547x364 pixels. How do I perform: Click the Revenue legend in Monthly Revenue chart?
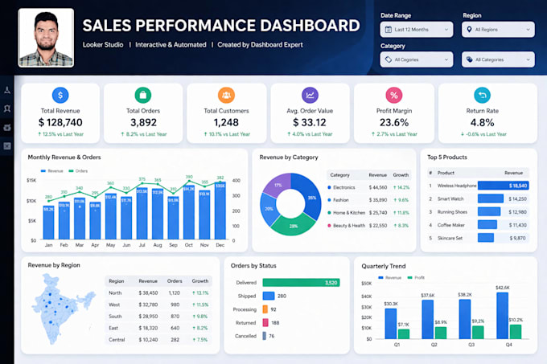[x=52, y=171]
